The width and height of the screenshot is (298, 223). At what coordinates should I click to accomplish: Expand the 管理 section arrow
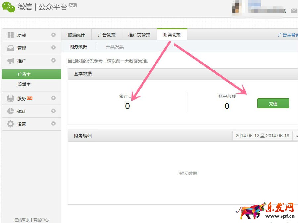53,48
